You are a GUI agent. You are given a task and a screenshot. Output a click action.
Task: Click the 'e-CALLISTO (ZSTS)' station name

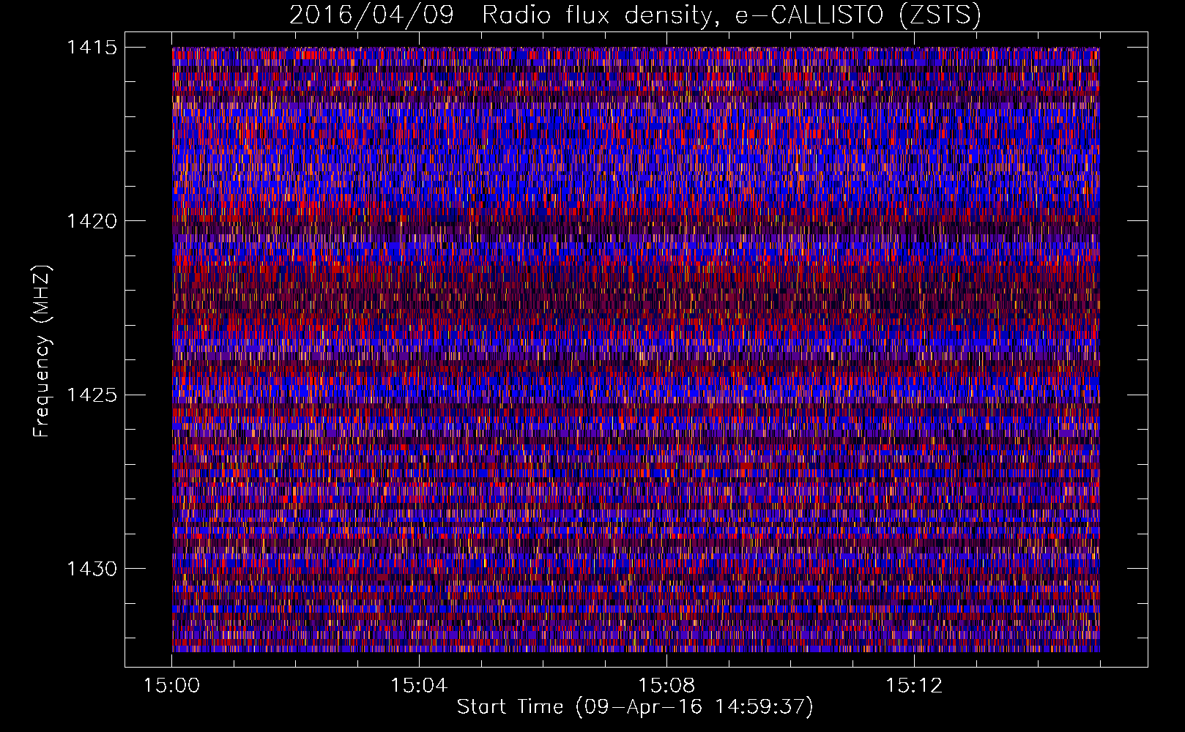click(x=858, y=15)
